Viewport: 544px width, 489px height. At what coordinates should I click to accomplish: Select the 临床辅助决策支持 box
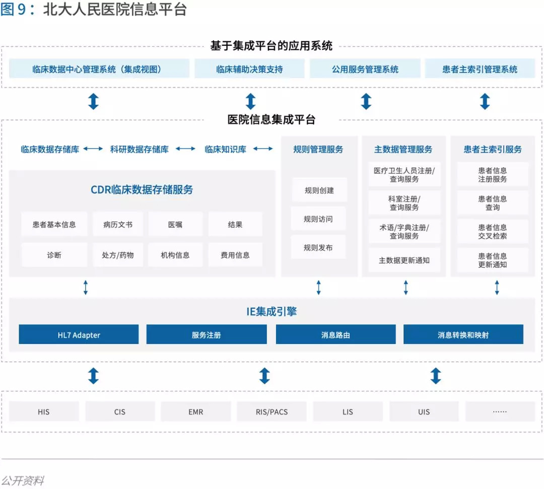249,68
